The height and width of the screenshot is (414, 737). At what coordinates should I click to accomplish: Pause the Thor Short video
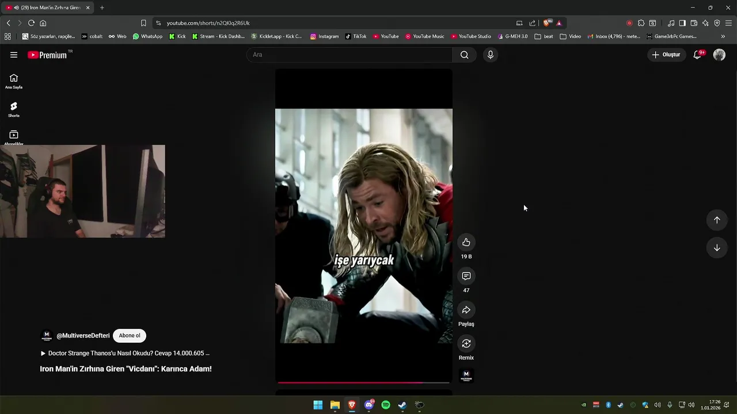pos(364,225)
